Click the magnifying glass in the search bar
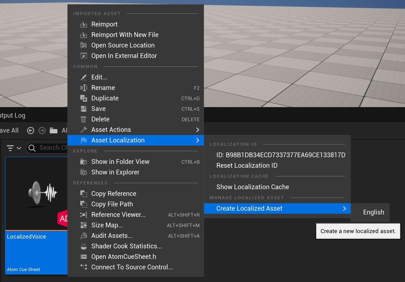 [x=32, y=148]
